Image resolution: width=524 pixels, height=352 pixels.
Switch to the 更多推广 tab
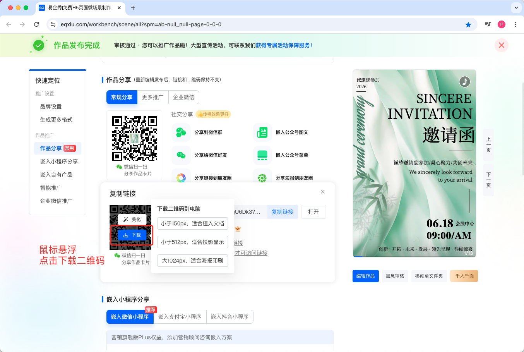pos(152,97)
